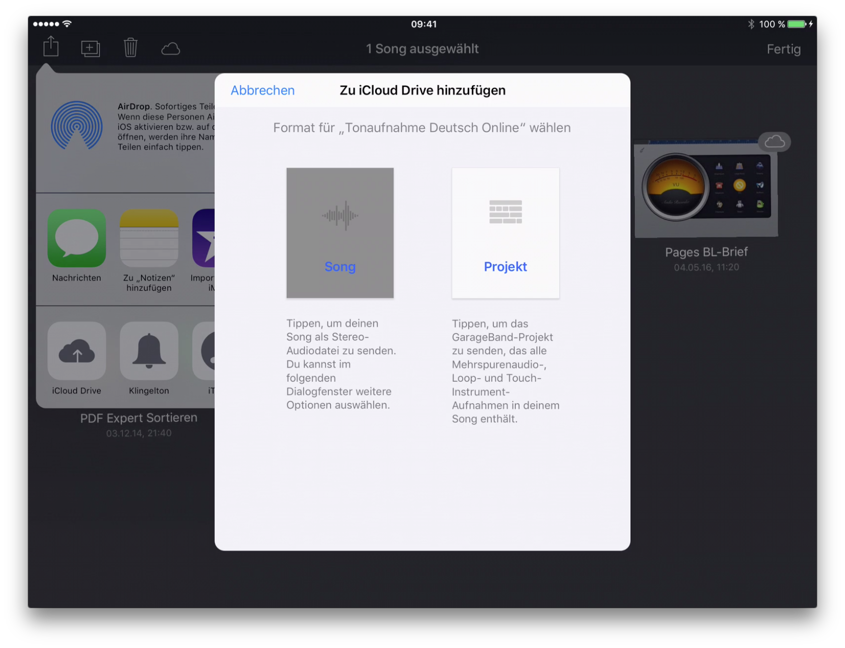Open the iCloud cloud icon in the toolbar
The height and width of the screenshot is (648, 845).
tap(171, 49)
